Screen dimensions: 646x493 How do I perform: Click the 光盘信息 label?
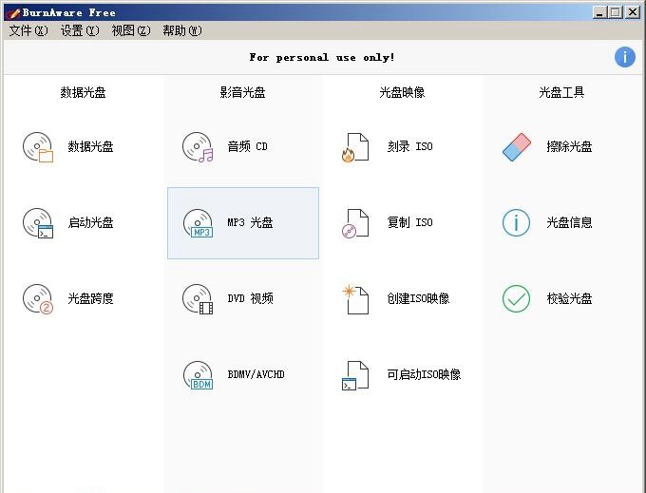point(569,223)
